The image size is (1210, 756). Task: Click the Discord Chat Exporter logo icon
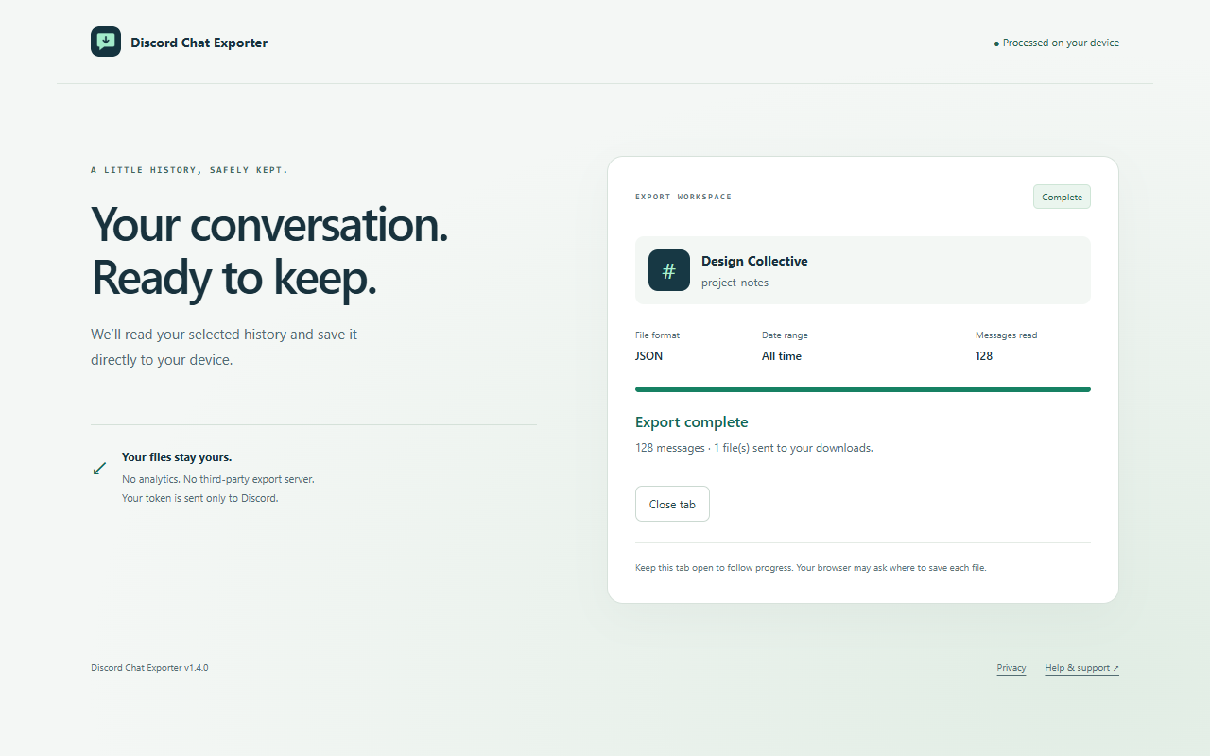(106, 42)
